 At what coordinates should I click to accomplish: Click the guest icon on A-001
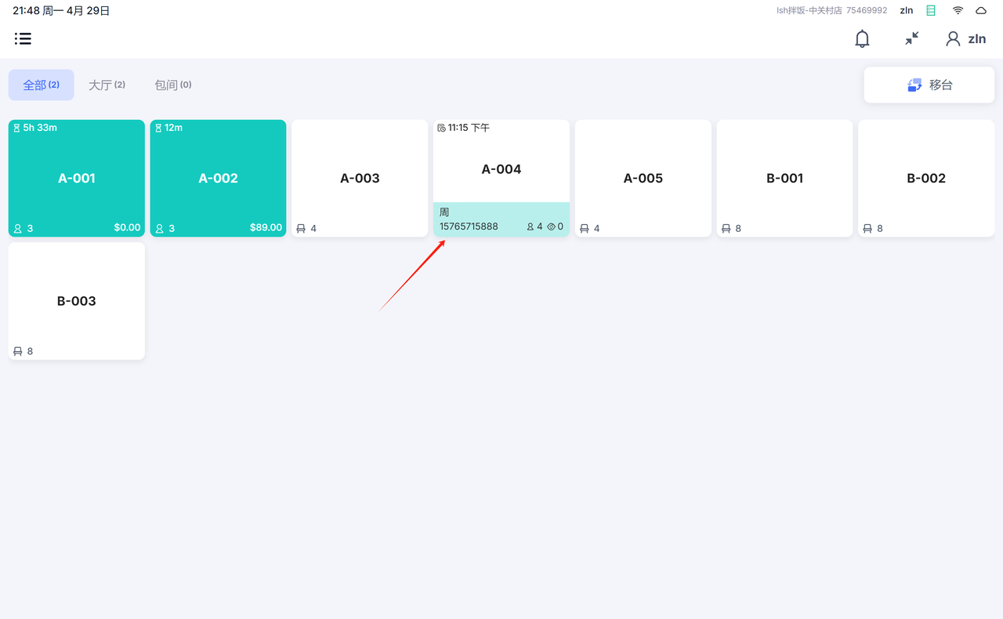pos(18,229)
